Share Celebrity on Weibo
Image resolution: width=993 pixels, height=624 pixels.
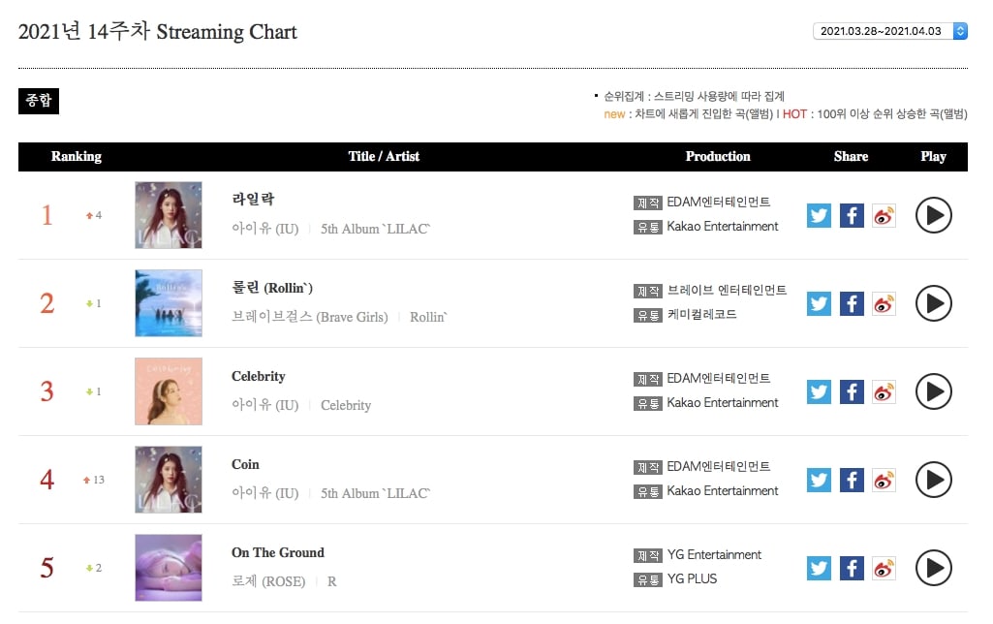884,391
